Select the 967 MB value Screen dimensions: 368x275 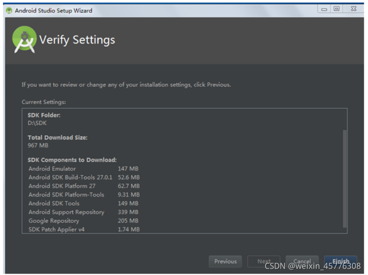[38, 146]
